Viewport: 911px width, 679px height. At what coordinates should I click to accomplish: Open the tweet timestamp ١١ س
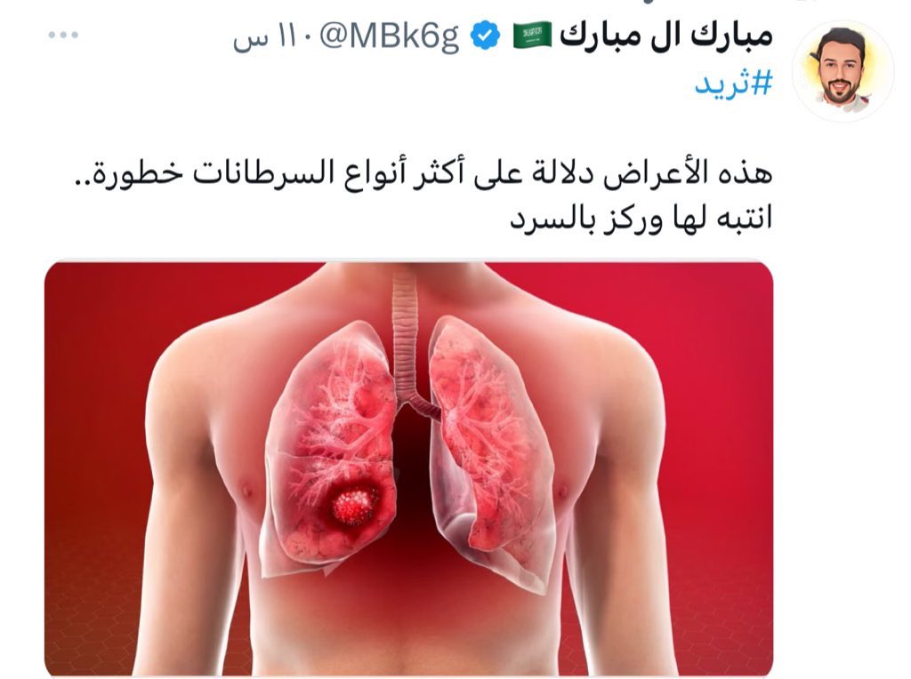(261, 37)
